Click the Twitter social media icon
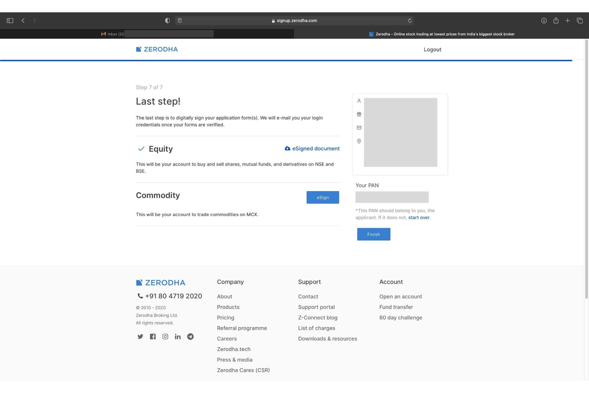 click(x=140, y=337)
